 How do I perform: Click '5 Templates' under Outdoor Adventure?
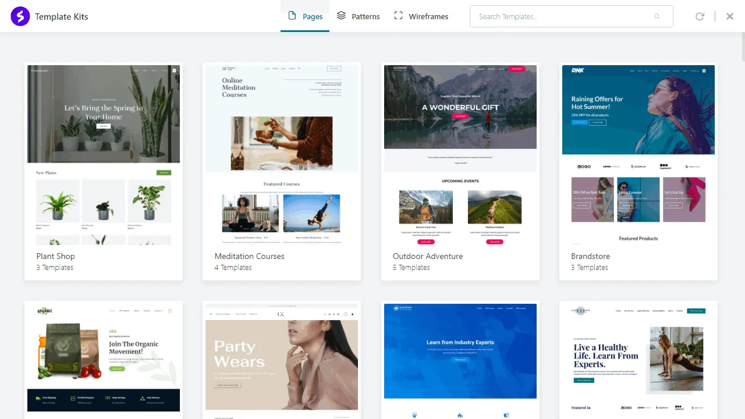[x=411, y=268]
